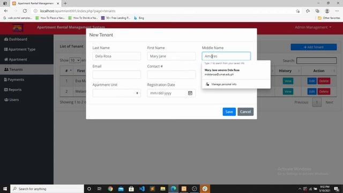The height and width of the screenshot is (193, 343).
Task: Go to the Previous page of tenants
Action: click(301, 102)
